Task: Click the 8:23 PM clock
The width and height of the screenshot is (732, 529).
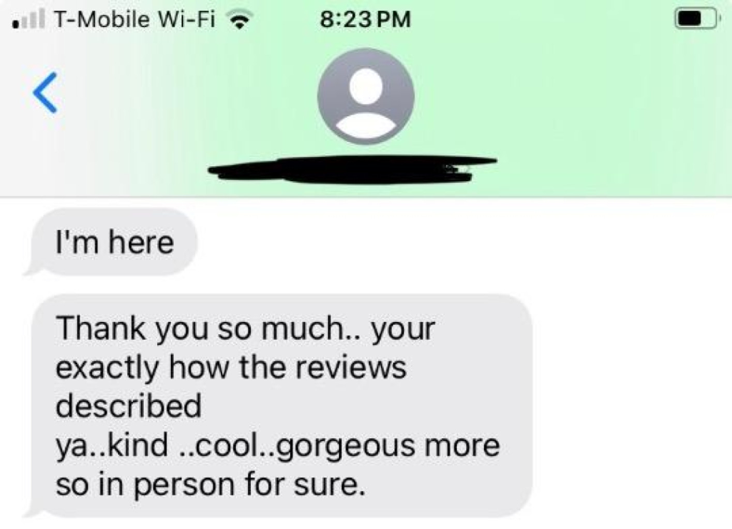Action: click(x=365, y=19)
